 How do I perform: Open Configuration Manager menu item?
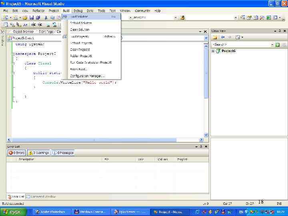91,76
